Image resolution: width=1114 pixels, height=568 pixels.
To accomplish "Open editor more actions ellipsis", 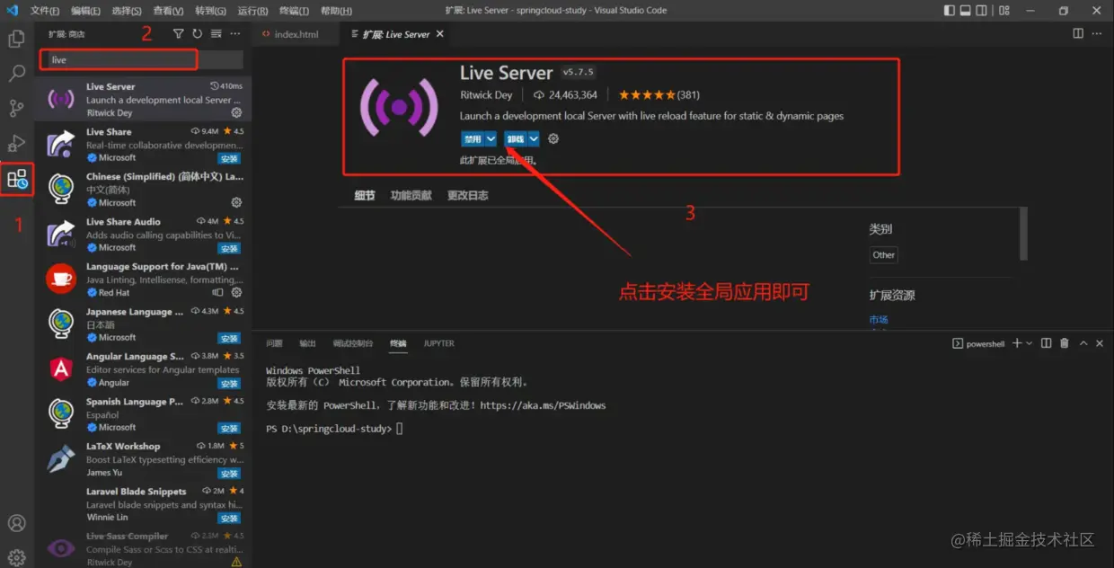I will tap(1099, 33).
